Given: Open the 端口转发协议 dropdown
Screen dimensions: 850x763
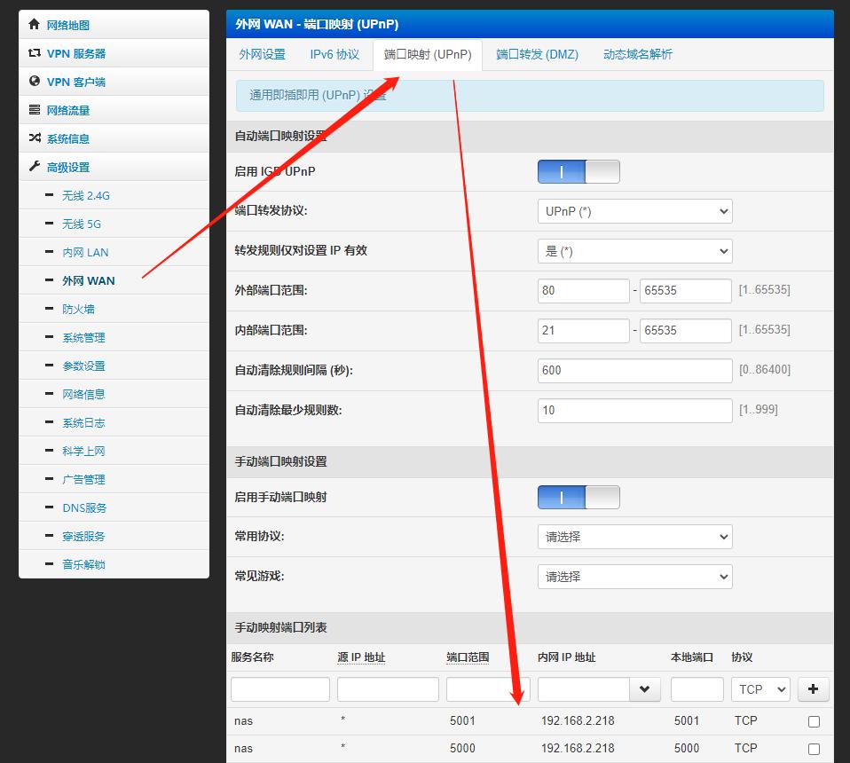Looking at the screenshot, I should point(634,211).
